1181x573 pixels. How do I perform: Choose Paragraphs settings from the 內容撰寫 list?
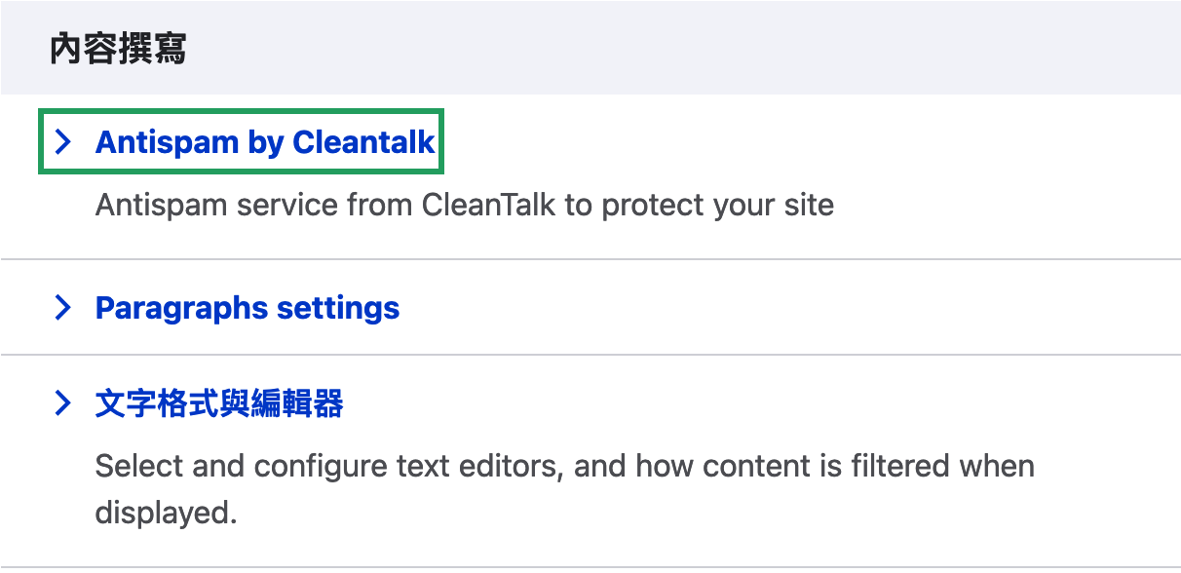(248, 308)
